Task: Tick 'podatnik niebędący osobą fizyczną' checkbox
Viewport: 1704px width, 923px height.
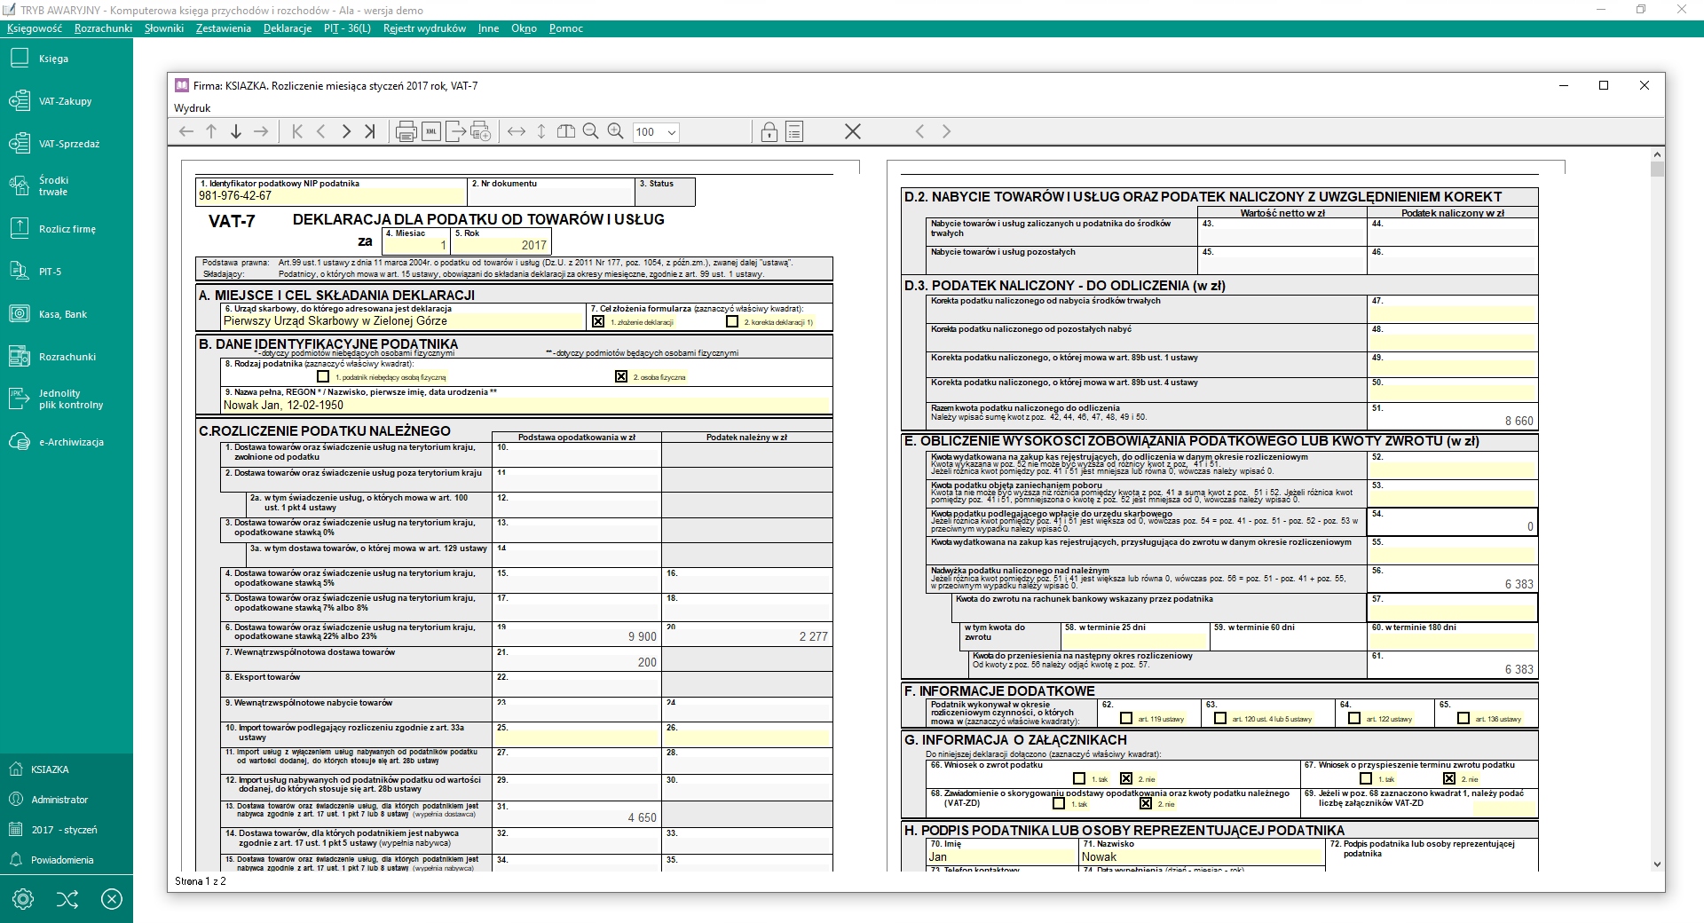Action: [323, 376]
